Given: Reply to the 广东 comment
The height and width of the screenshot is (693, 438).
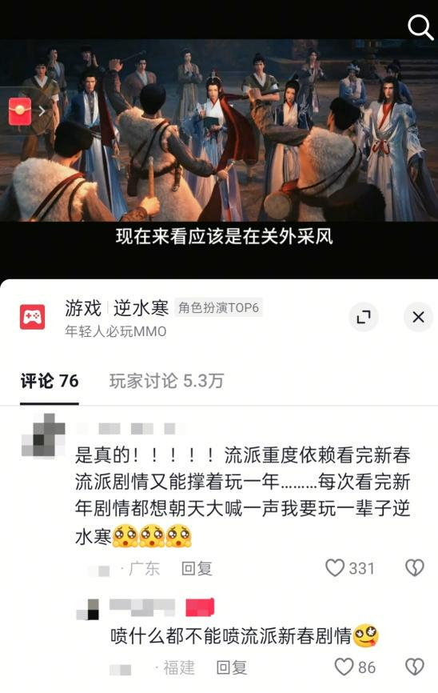Looking at the screenshot, I should [x=197, y=568].
